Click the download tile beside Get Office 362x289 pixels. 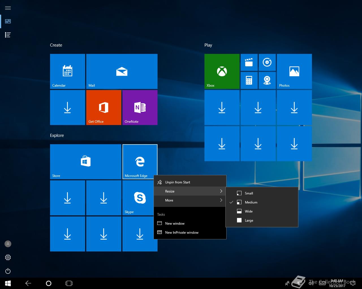tap(68, 108)
